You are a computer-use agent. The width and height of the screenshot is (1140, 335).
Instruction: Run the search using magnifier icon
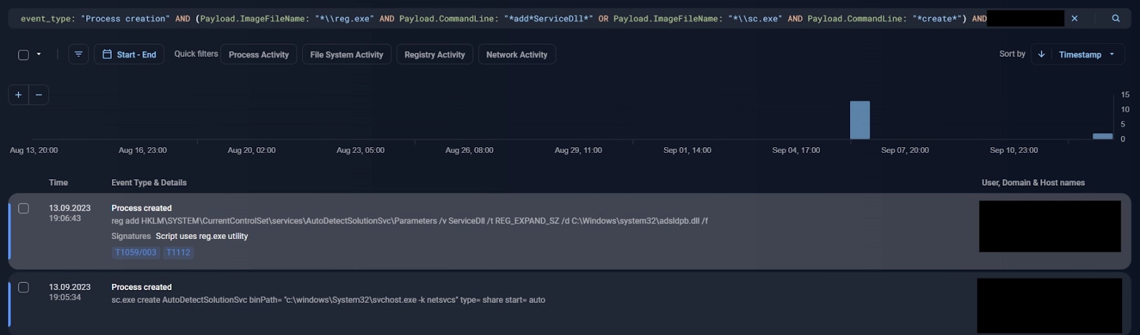point(1116,18)
